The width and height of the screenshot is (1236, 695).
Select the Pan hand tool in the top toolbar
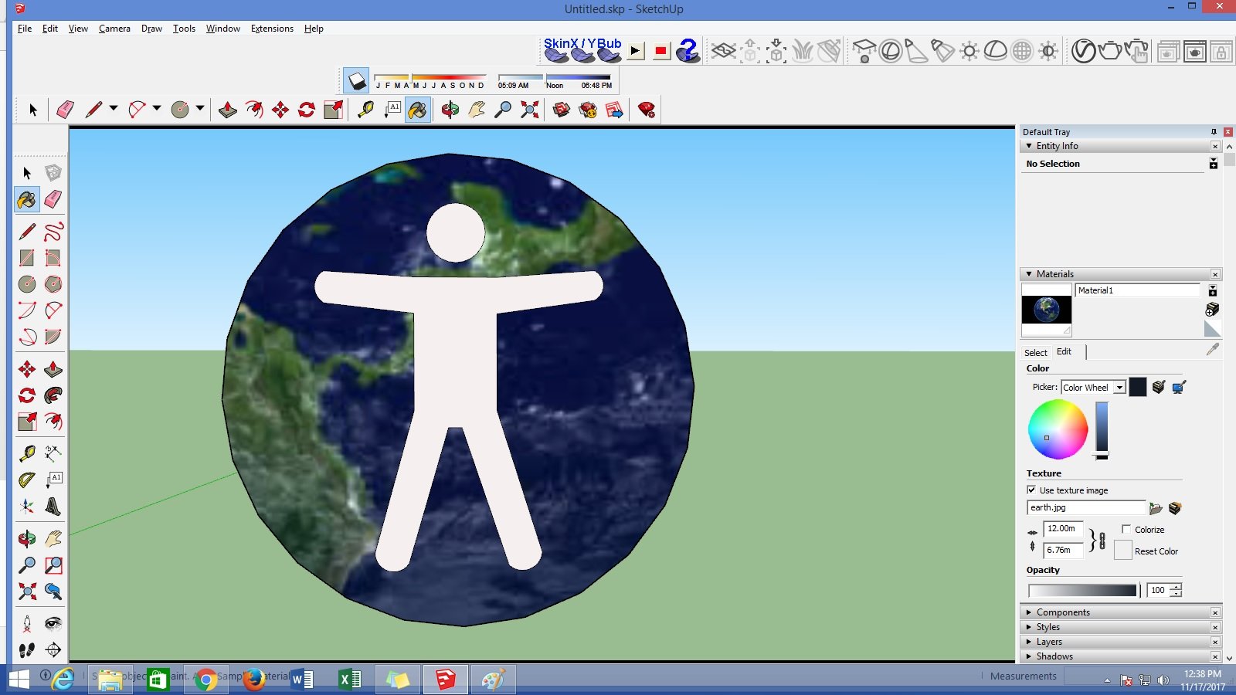[477, 110]
